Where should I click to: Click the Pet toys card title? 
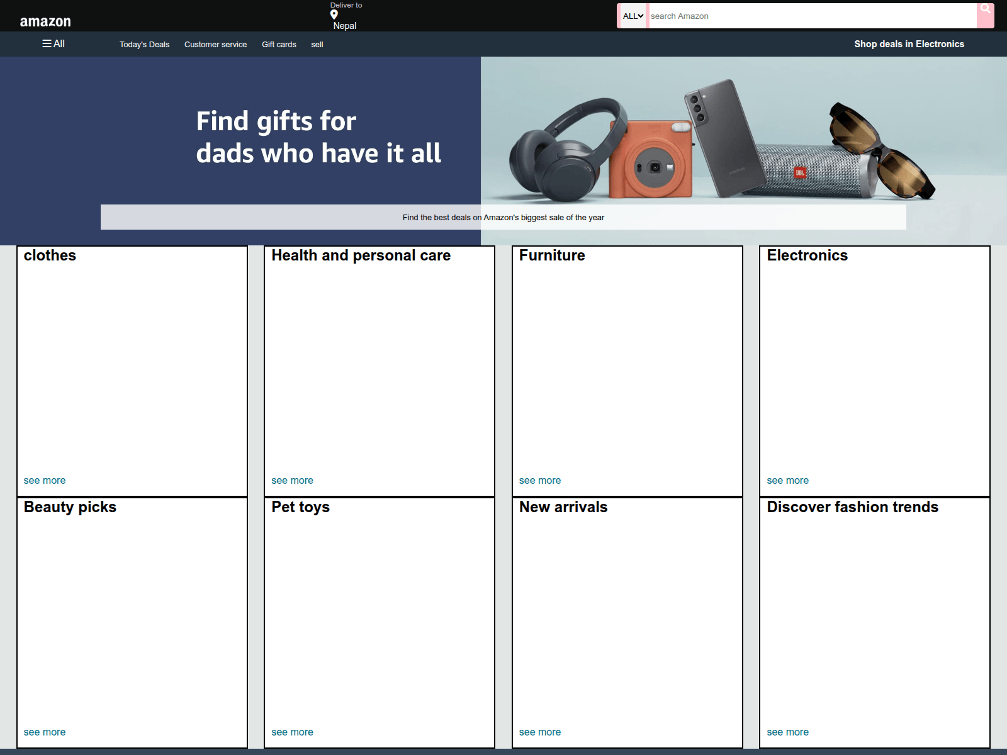(300, 507)
